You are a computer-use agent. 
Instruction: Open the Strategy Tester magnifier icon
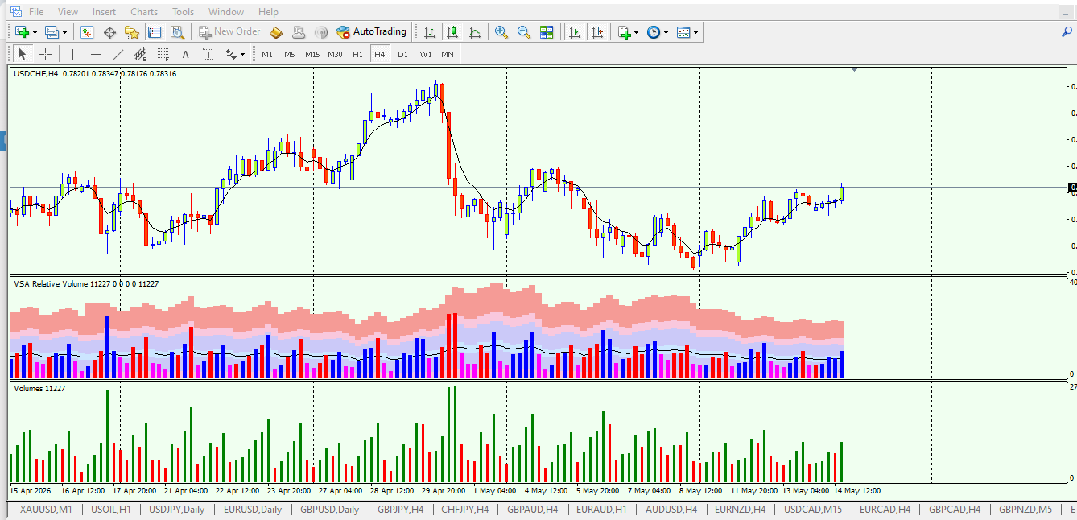[178, 32]
